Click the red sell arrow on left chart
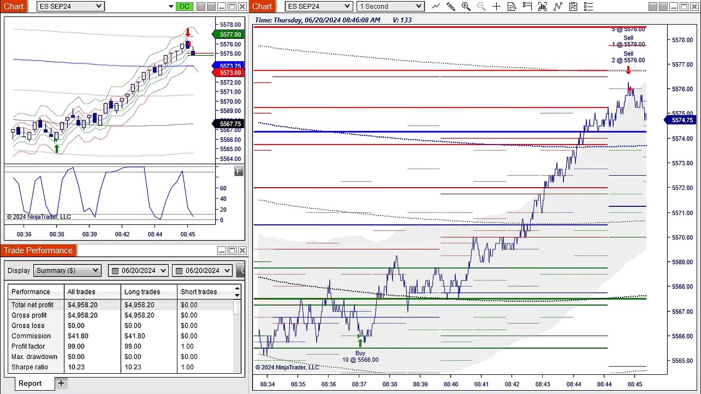This screenshot has height=394, width=701. [x=188, y=32]
